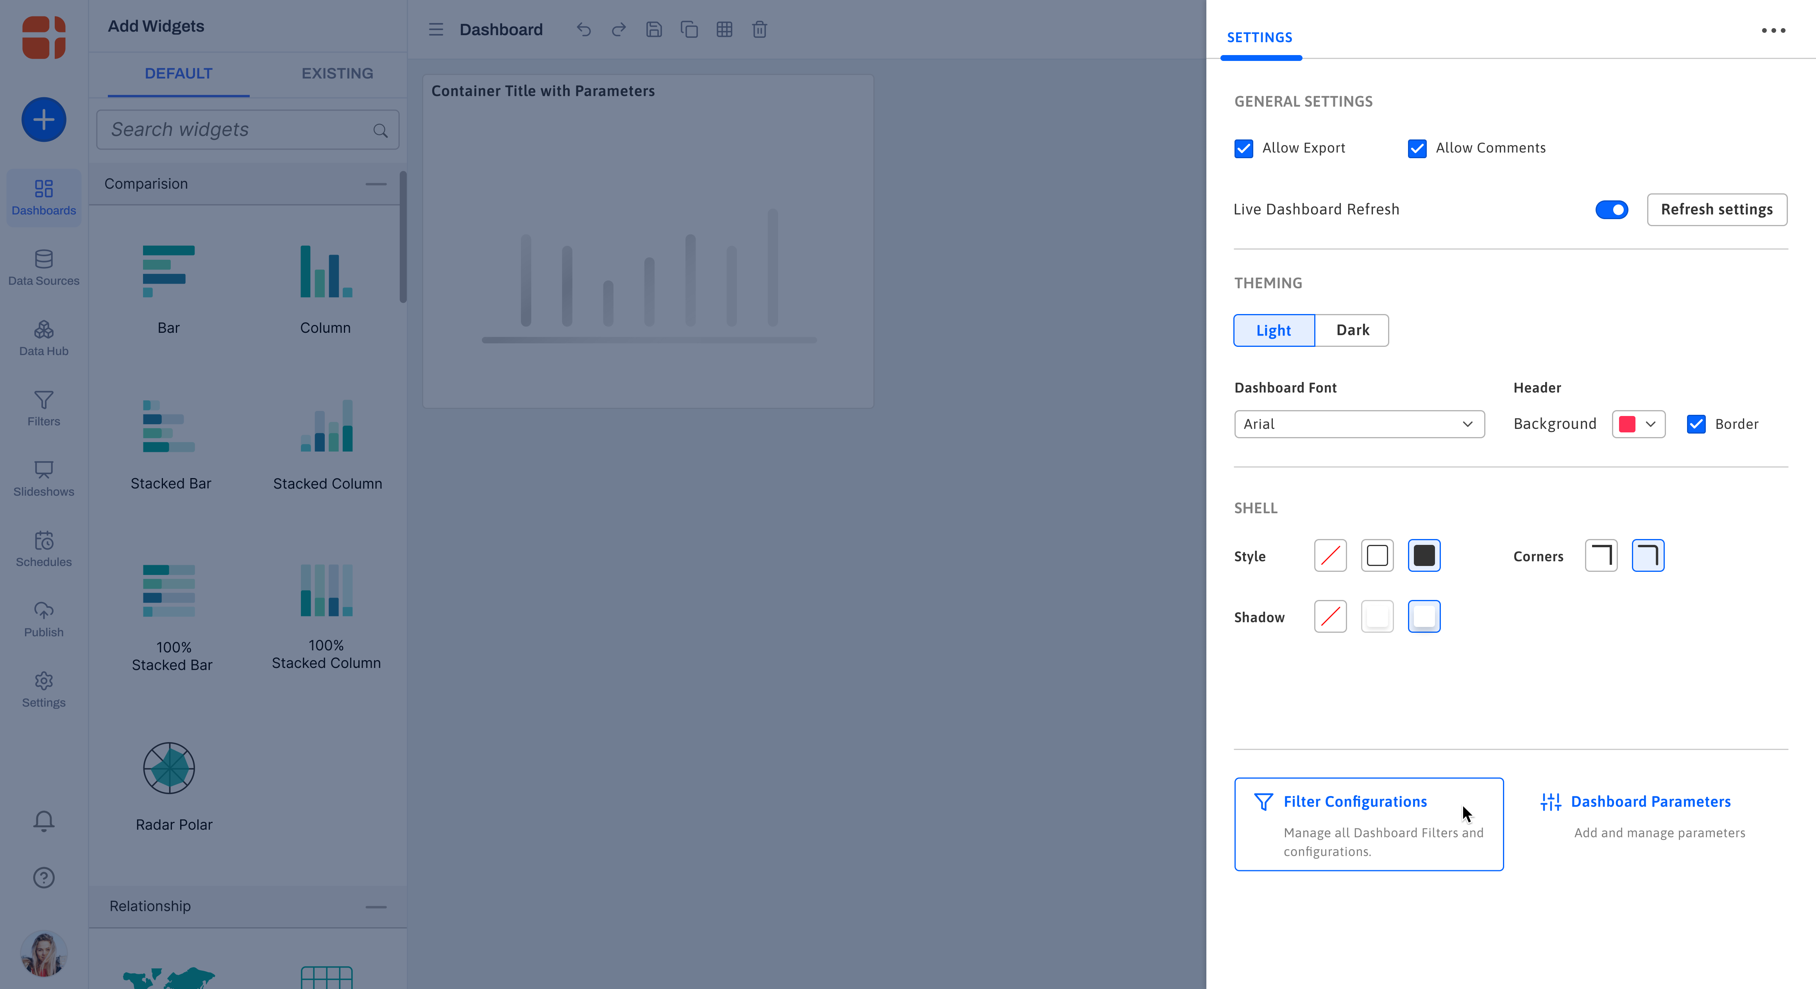Go to Schedules
The image size is (1816, 989).
tap(44, 550)
